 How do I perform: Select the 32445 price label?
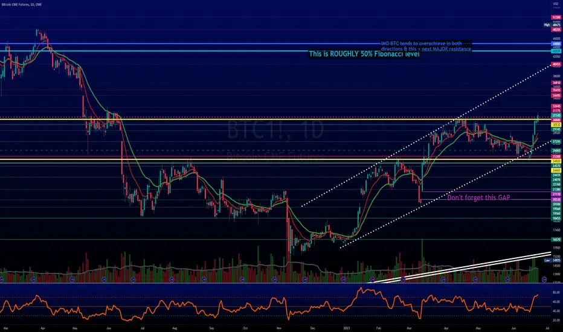[x=556, y=106]
